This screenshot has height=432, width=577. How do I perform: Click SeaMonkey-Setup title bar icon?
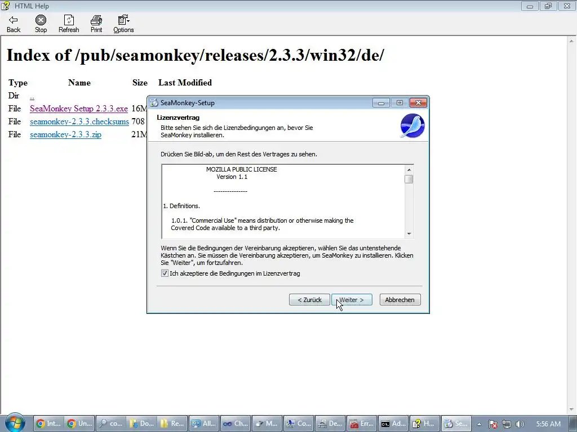(x=154, y=103)
